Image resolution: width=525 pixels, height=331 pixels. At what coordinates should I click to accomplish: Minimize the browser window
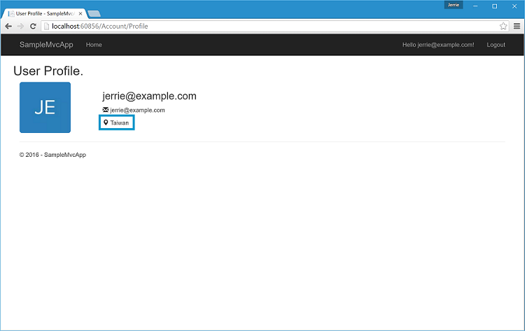click(x=475, y=6)
